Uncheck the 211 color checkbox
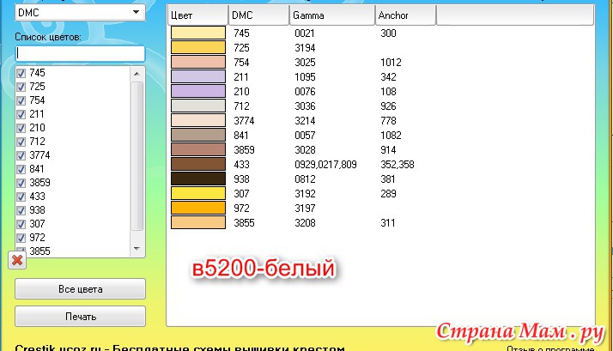The height and width of the screenshot is (351, 613). 21,114
